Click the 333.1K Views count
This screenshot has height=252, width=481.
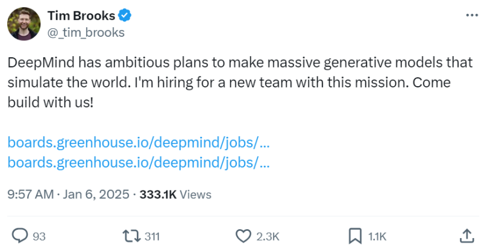point(175,194)
